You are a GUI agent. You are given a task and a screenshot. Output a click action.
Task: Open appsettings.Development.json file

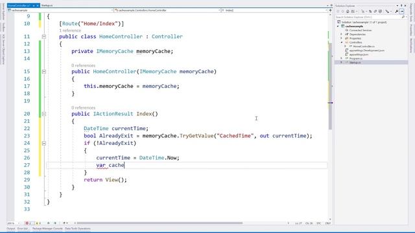pos(366,50)
